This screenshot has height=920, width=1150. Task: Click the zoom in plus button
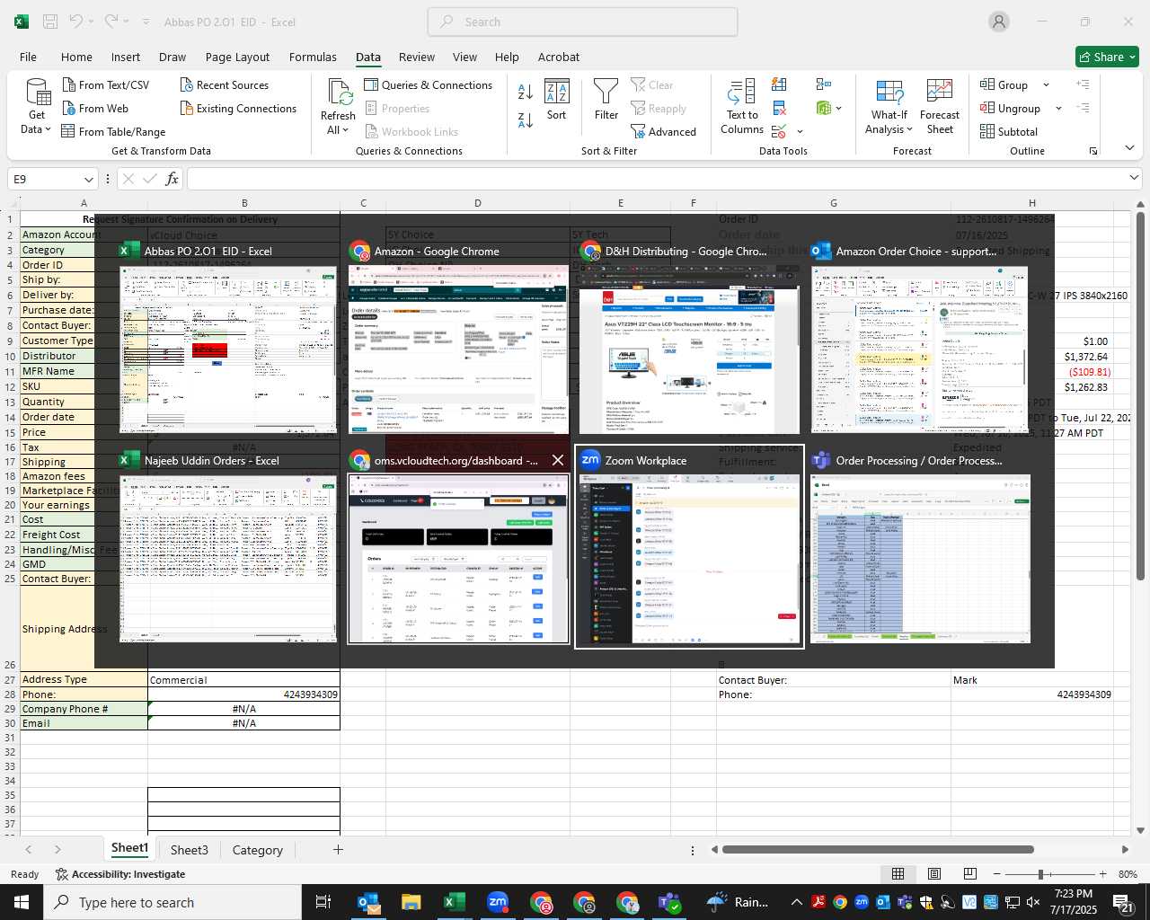1102,874
